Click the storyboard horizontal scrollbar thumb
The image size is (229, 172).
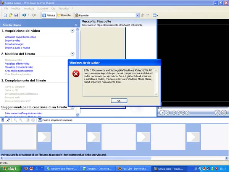(x=77, y=158)
